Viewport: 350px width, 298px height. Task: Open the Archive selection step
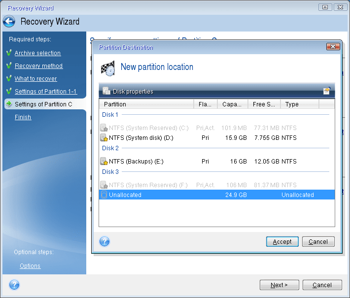37,53
